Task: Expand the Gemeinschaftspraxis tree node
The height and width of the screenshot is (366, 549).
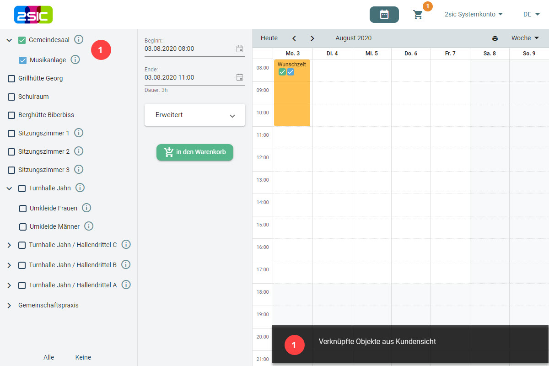Action: click(9, 306)
